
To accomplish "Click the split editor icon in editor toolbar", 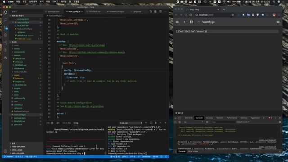I will coord(161,11).
